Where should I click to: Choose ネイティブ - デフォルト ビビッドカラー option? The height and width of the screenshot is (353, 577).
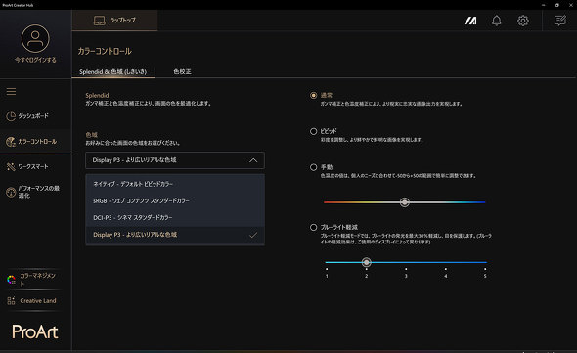[175, 184]
